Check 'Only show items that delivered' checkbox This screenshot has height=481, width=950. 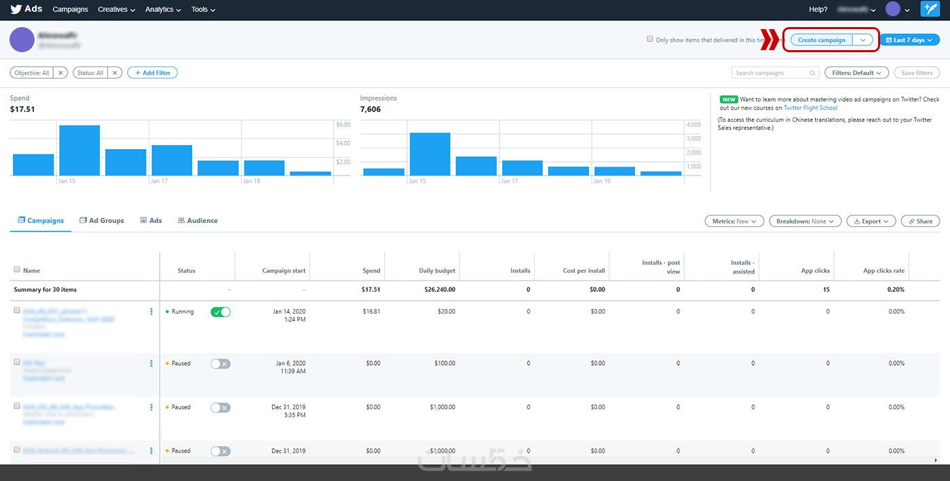(650, 39)
